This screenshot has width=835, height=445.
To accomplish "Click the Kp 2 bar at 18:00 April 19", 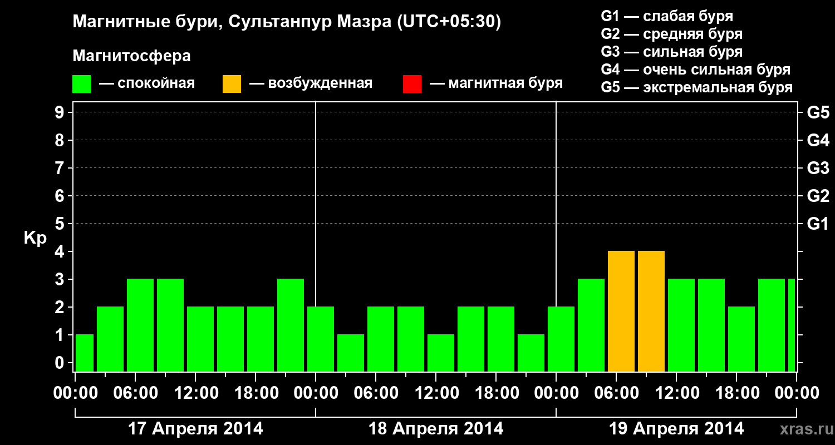I will (x=741, y=339).
